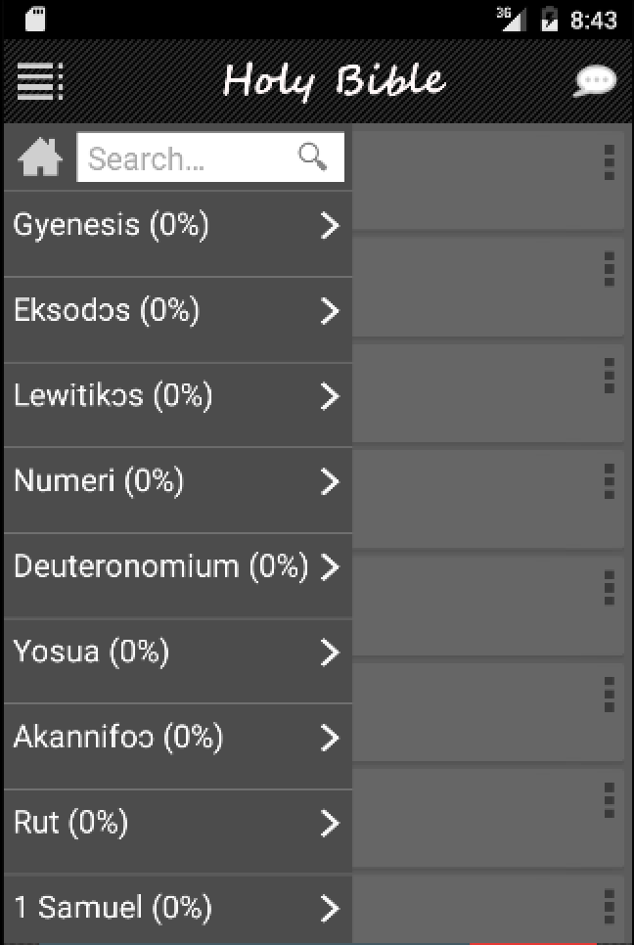Viewport: 634px width, 945px height.
Task: Go to home via house icon
Action: pyautogui.click(x=40, y=157)
